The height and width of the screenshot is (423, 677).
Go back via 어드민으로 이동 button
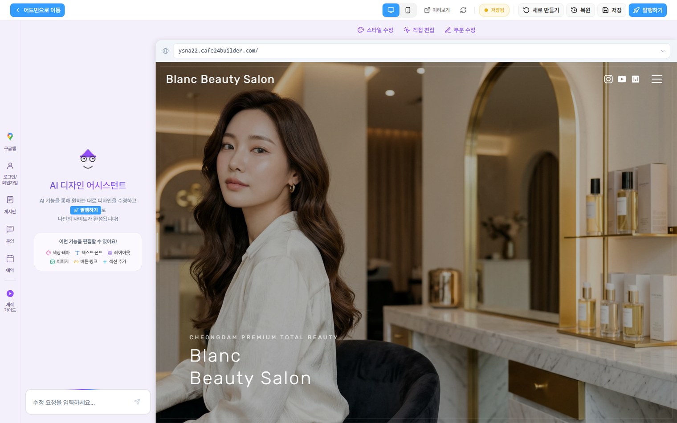coord(37,10)
